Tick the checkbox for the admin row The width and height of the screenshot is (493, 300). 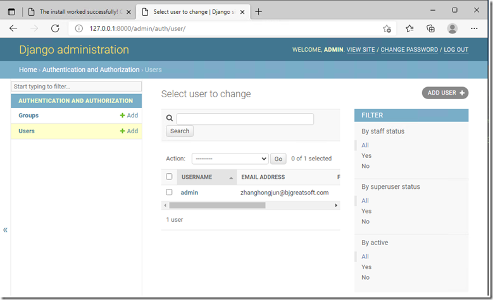pyautogui.click(x=169, y=192)
